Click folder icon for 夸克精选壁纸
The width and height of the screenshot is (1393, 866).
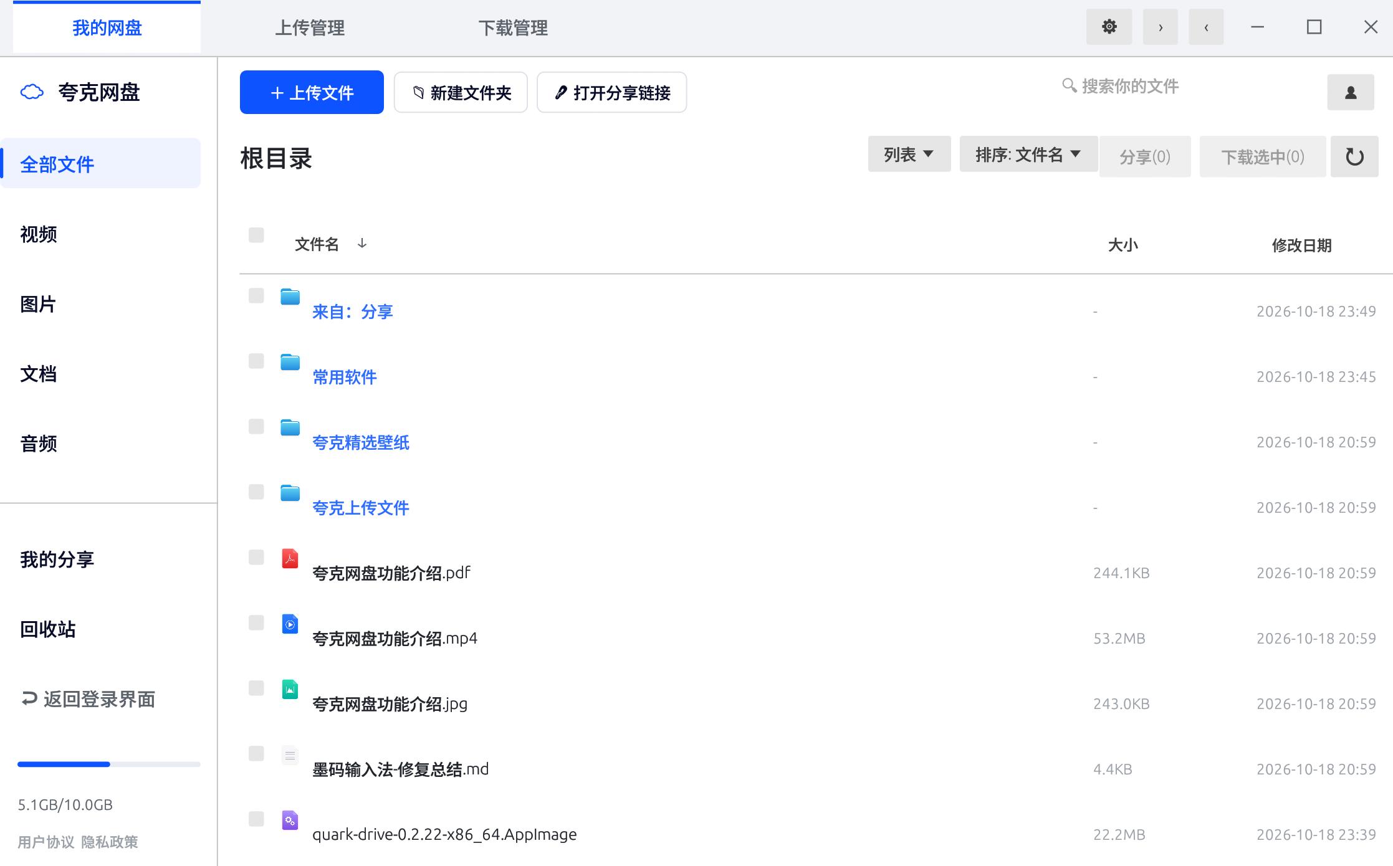(290, 427)
